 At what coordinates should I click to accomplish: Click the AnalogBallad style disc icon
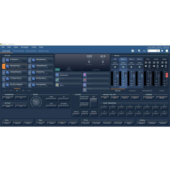(x=33, y=85)
